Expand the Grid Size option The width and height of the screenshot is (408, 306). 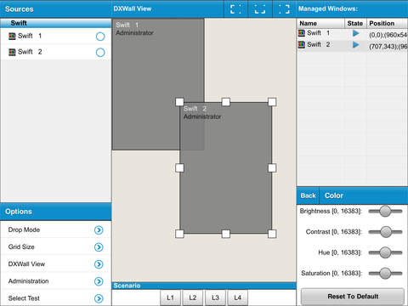(x=99, y=247)
